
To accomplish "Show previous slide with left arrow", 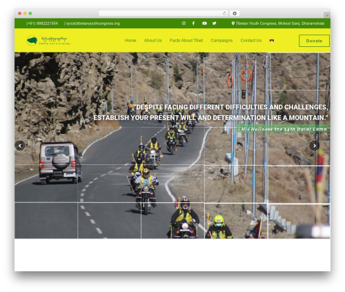I will pos(20,146).
